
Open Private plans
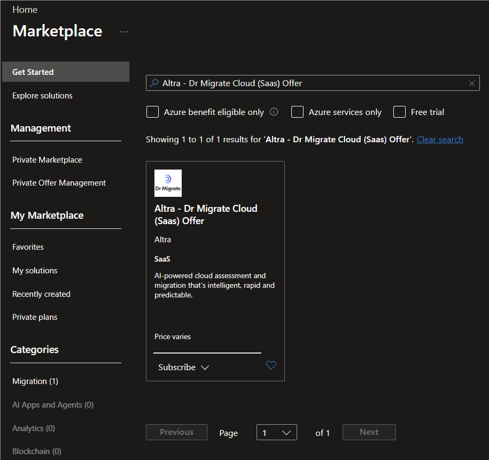35,317
